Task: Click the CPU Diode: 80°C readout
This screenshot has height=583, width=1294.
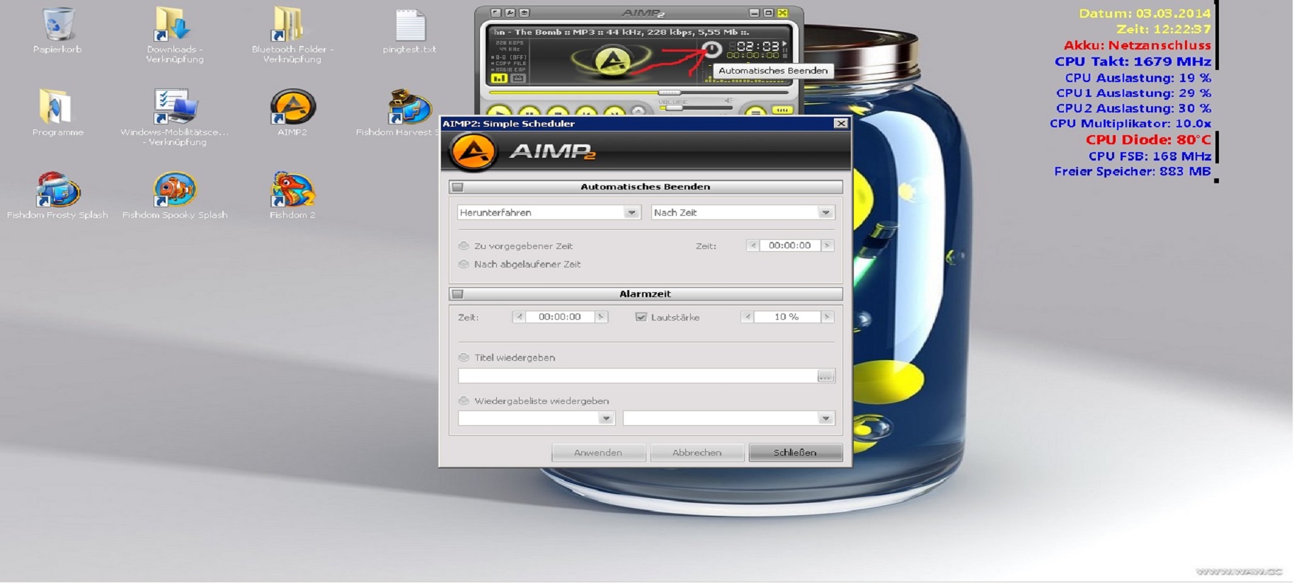Action: pyautogui.click(x=1148, y=140)
